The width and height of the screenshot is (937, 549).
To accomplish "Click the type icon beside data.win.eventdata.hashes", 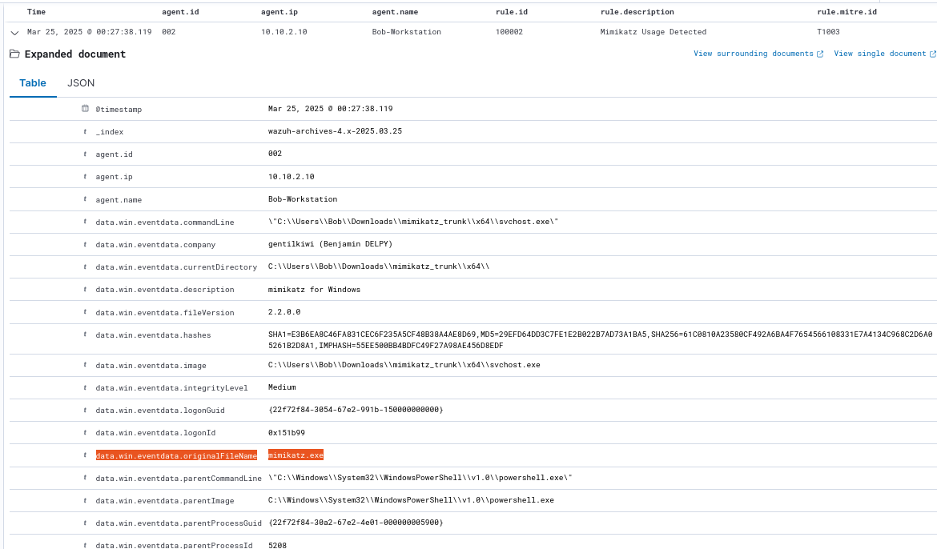I will pos(85,335).
